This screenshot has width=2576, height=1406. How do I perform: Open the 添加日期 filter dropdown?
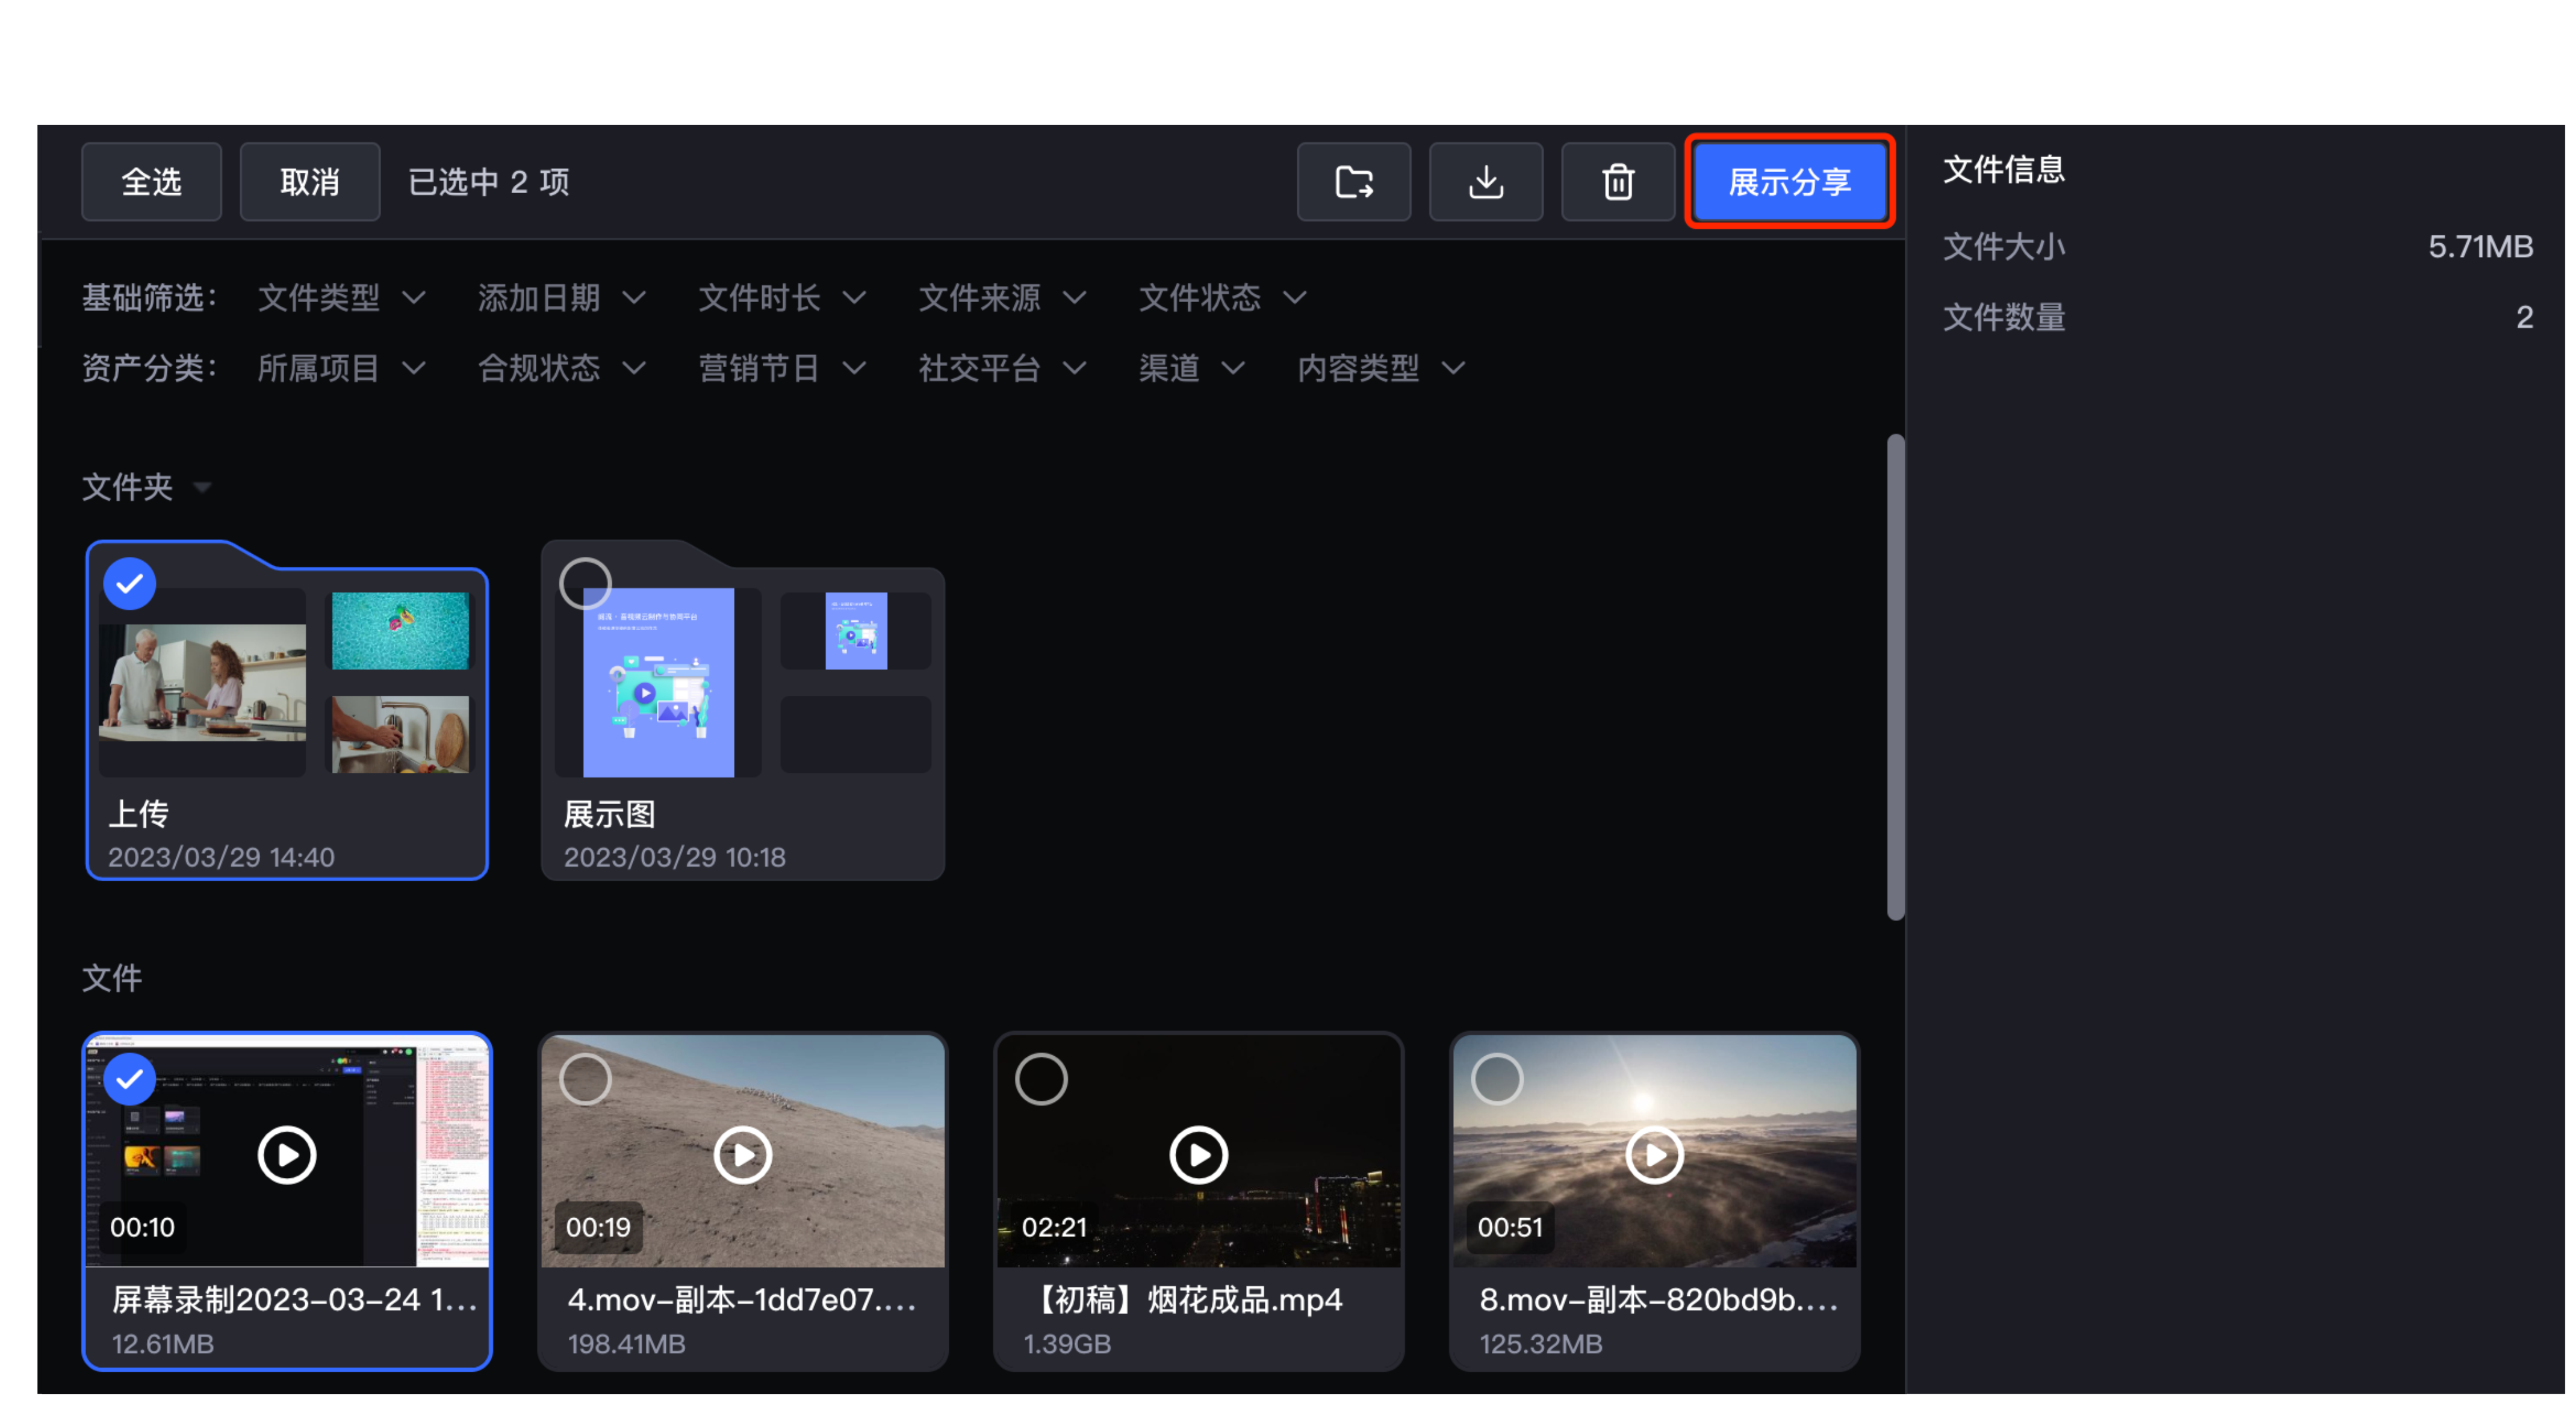(x=562, y=297)
